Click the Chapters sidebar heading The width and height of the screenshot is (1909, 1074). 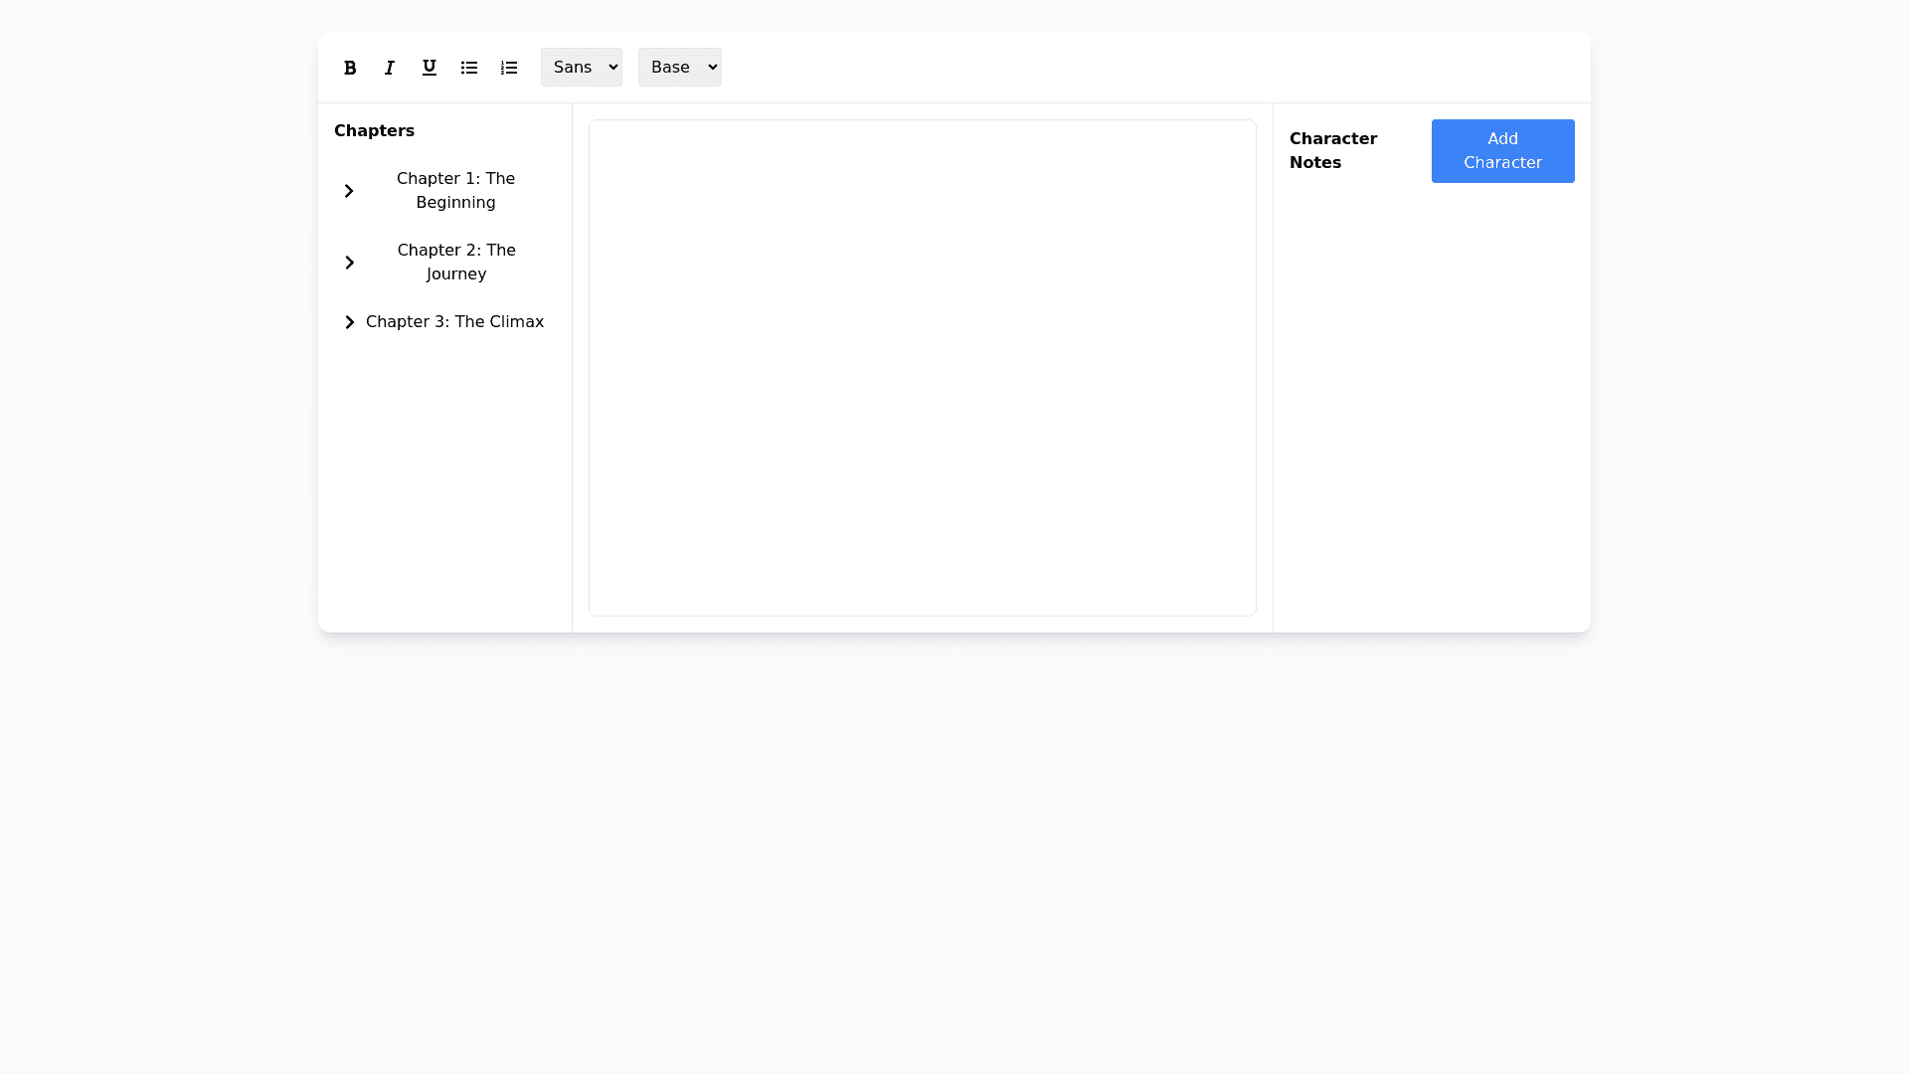tap(374, 131)
